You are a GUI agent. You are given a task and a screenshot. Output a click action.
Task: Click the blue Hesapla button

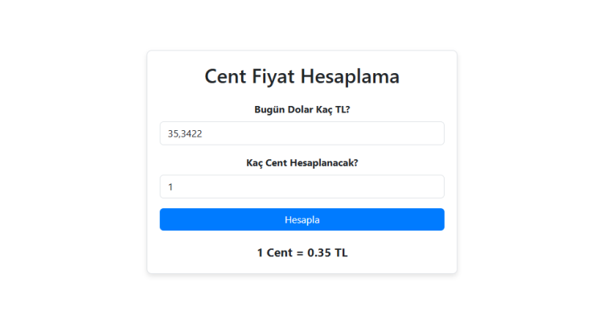pos(301,219)
